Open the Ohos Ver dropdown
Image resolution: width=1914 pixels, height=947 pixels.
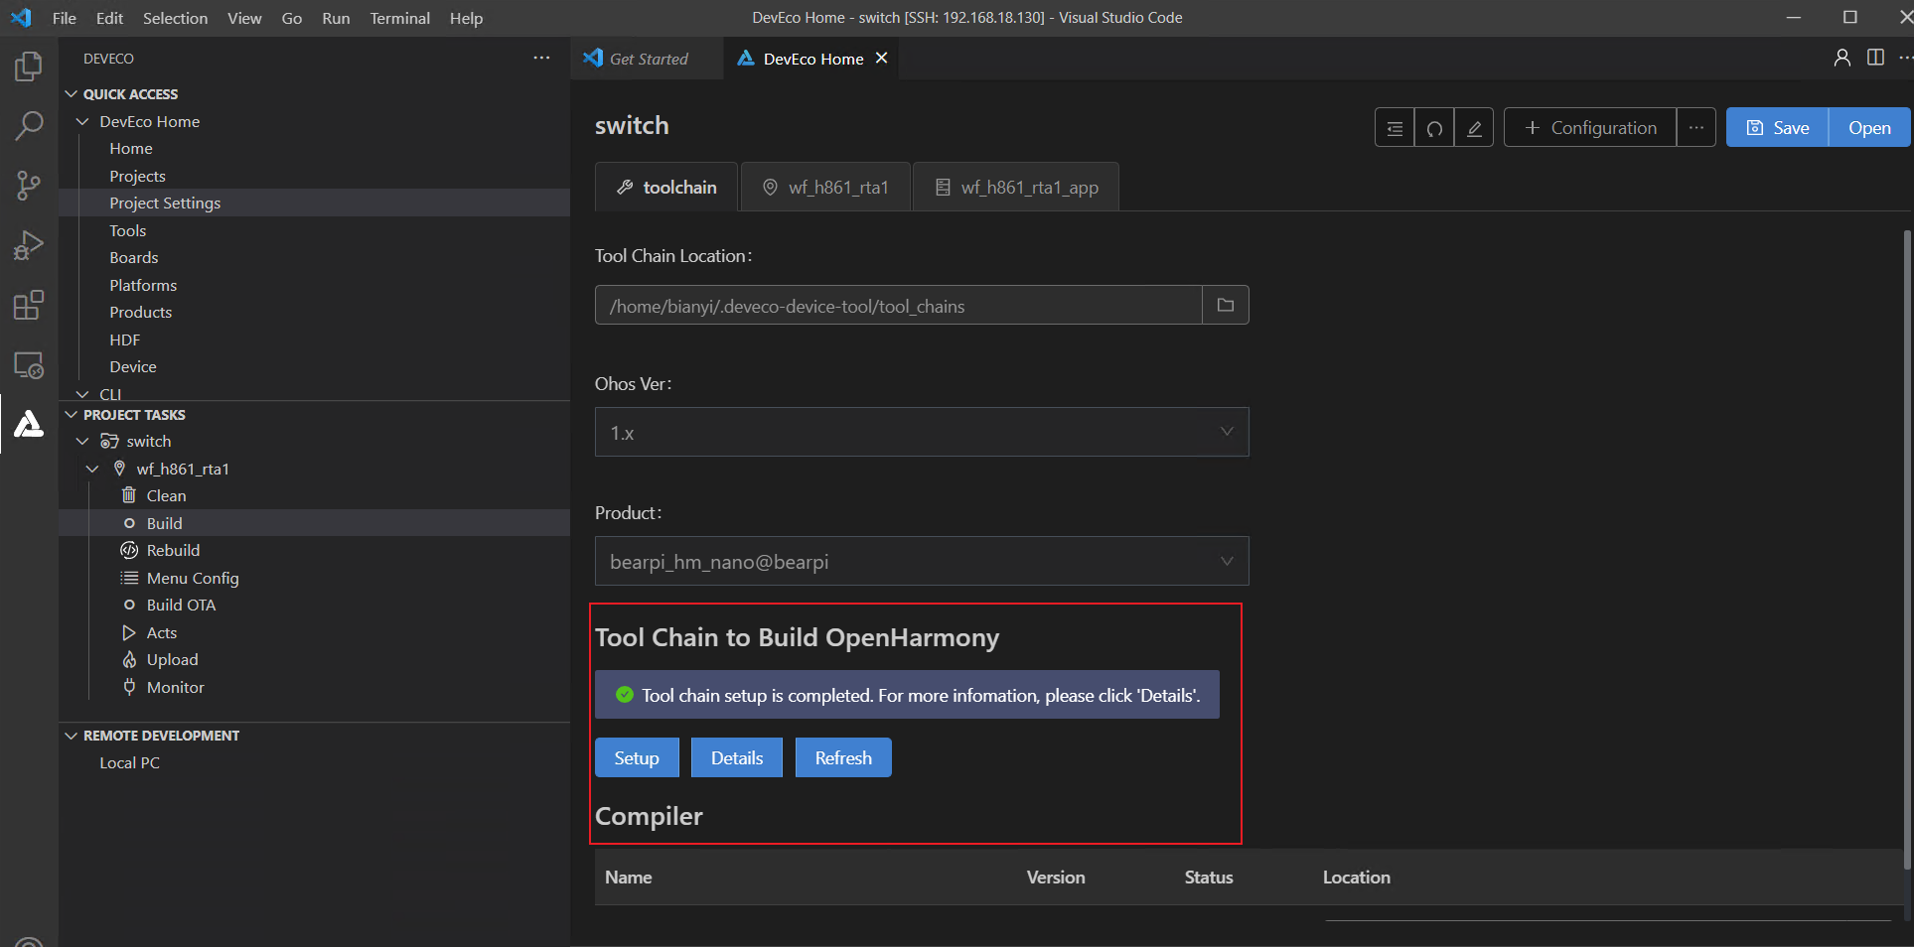(x=921, y=433)
